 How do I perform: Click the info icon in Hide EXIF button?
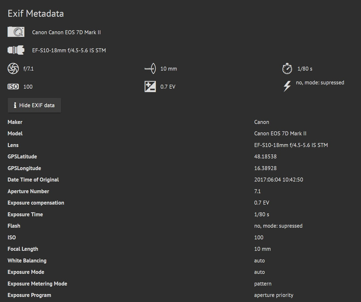[x=15, y=105]
